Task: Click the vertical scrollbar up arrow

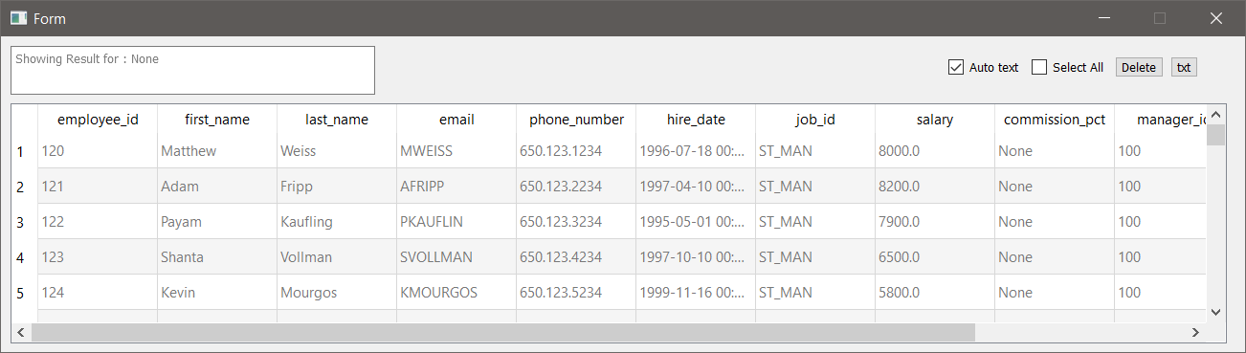Action: (1215, 115)
